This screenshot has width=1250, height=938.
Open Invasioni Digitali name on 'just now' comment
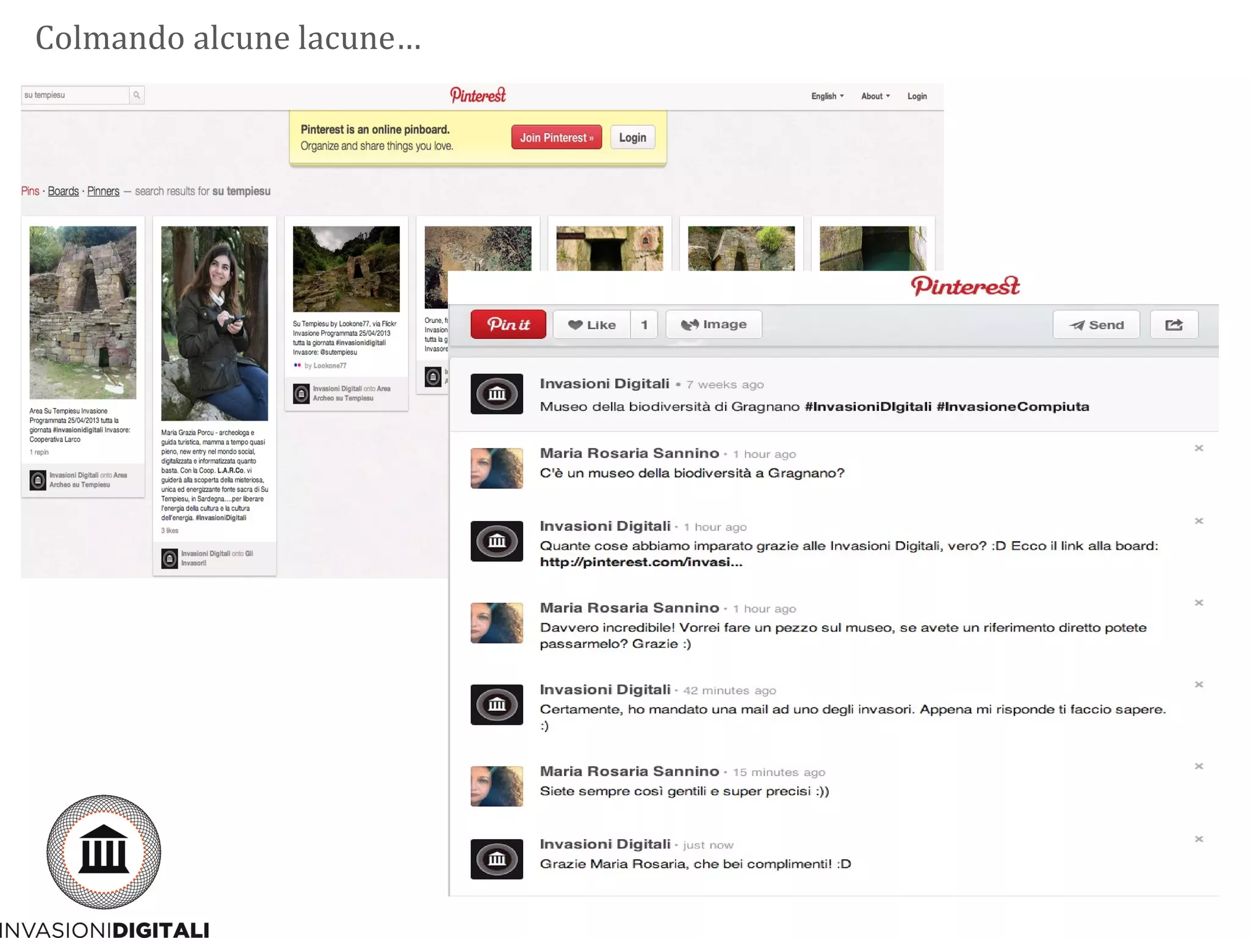605,844
